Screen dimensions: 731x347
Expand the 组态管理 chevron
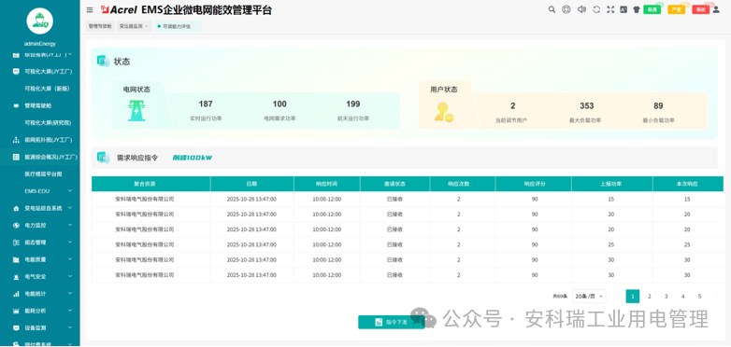tap(70, 243)
